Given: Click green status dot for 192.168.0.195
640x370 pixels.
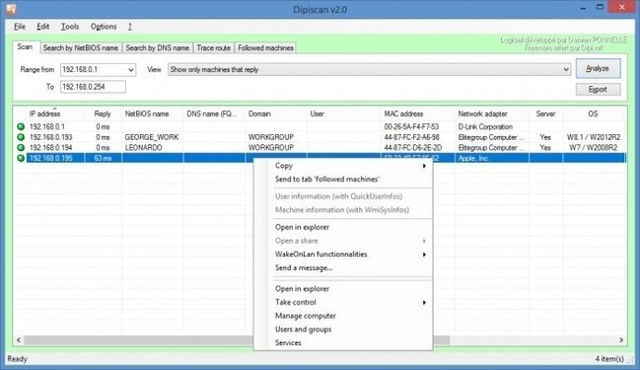Looking at the screenshot, I should click(x=21, y=158).
